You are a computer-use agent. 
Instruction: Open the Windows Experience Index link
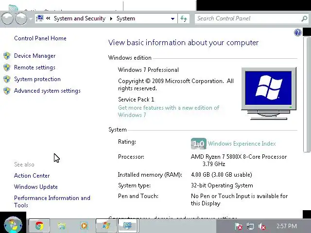242,144
